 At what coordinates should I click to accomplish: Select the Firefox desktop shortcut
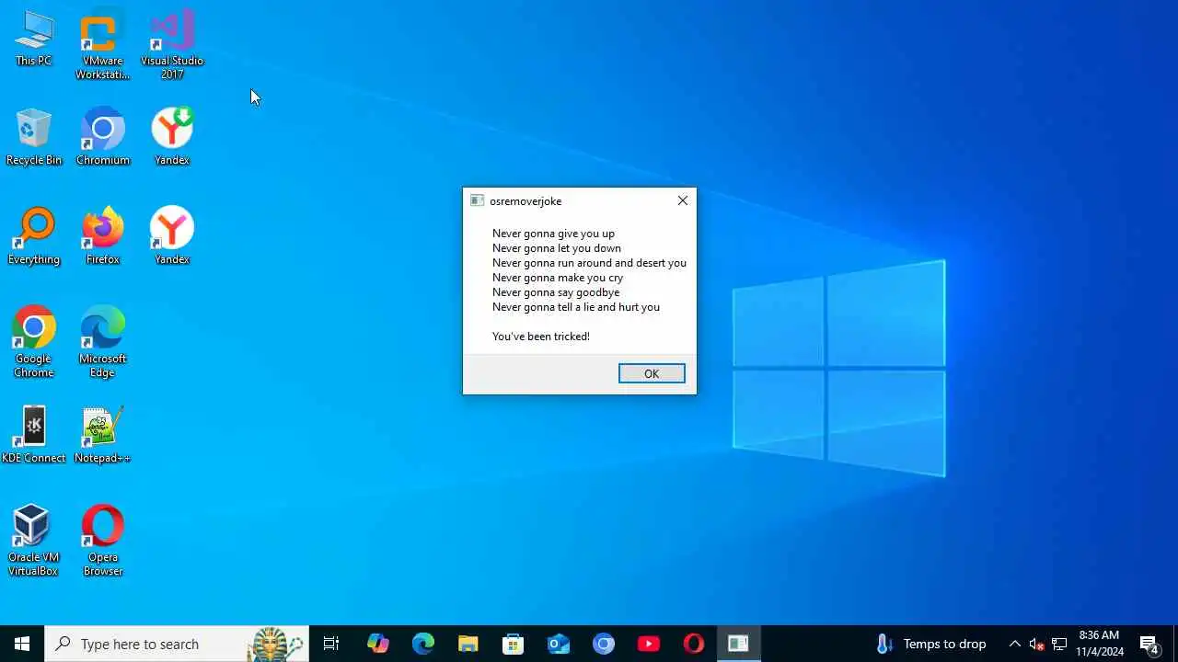pos(102,236)
